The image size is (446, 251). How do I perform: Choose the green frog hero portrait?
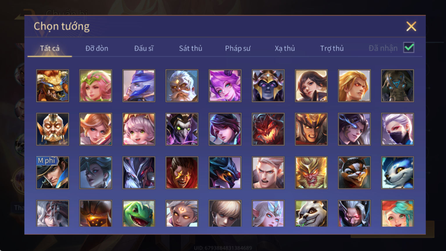[x=139, y=213]
